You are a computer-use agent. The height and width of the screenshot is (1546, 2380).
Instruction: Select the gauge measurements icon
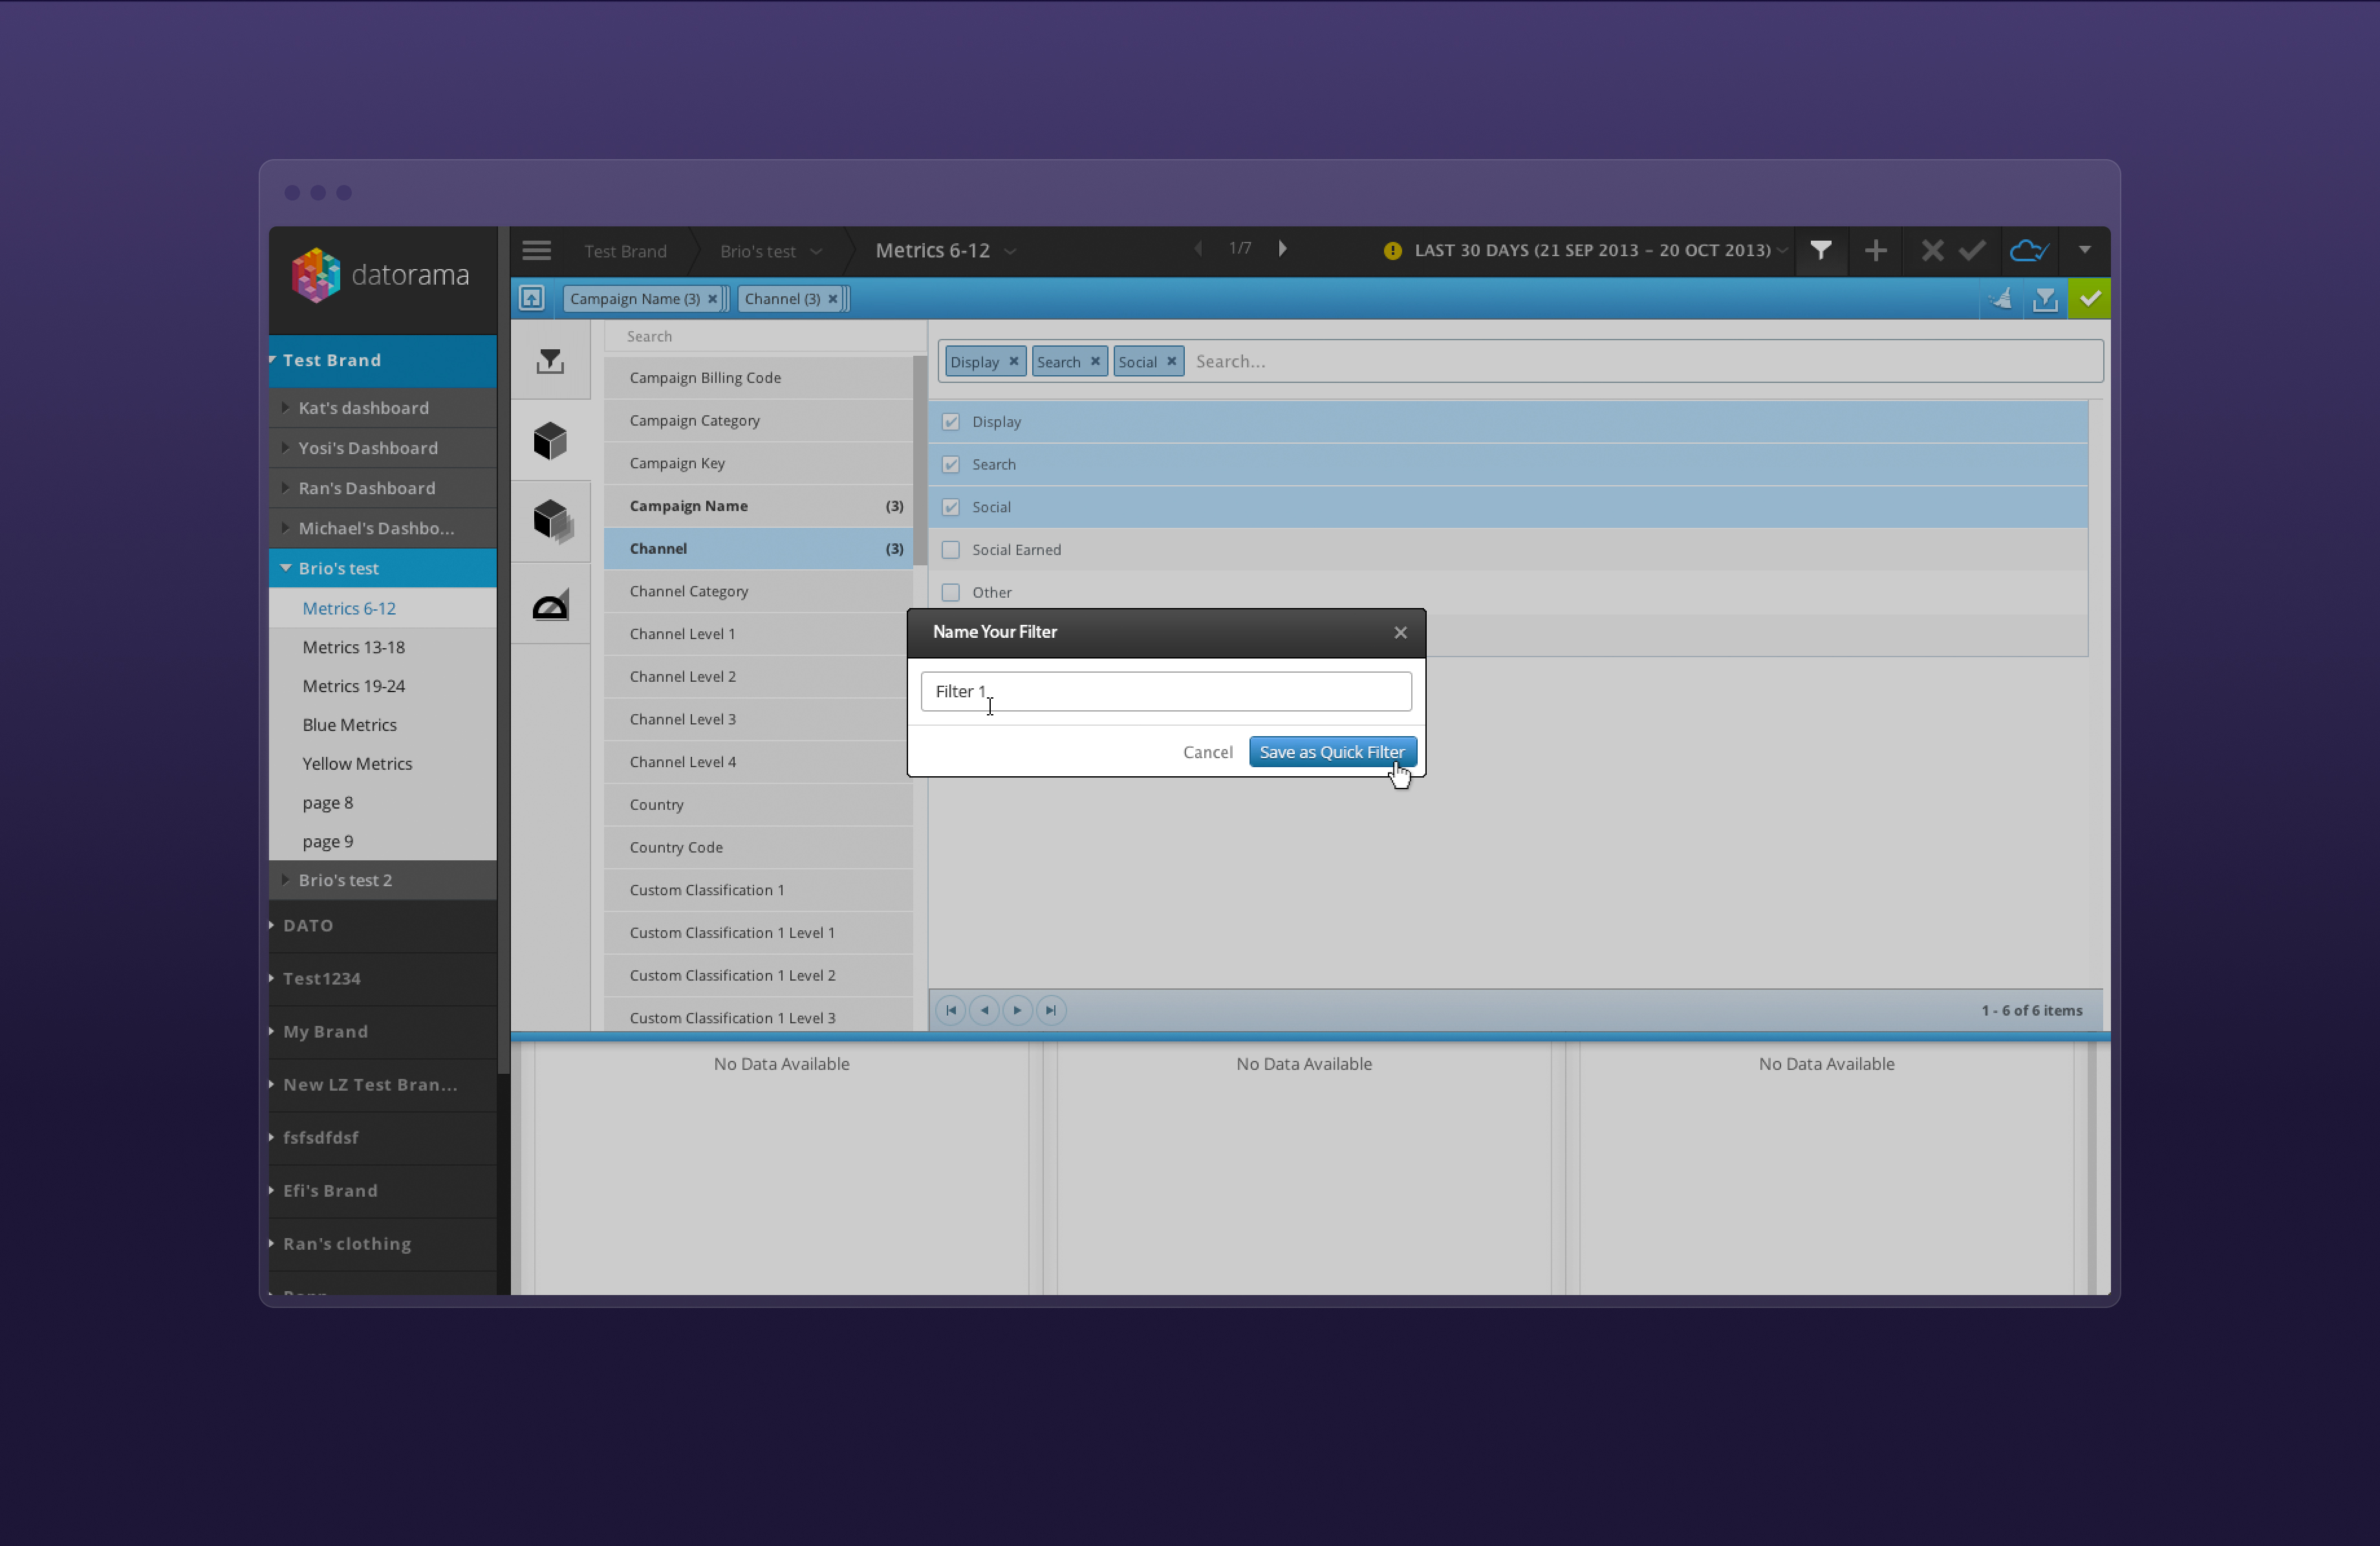[x=550, y=605]
